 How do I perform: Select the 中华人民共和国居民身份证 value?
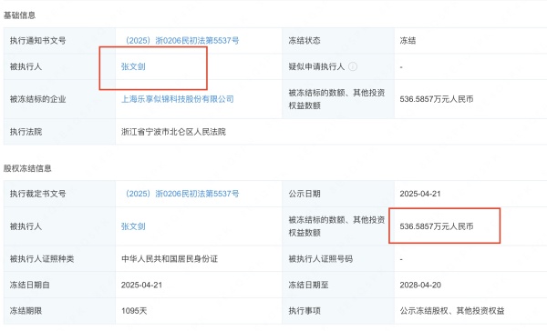(x=170, y=258)
